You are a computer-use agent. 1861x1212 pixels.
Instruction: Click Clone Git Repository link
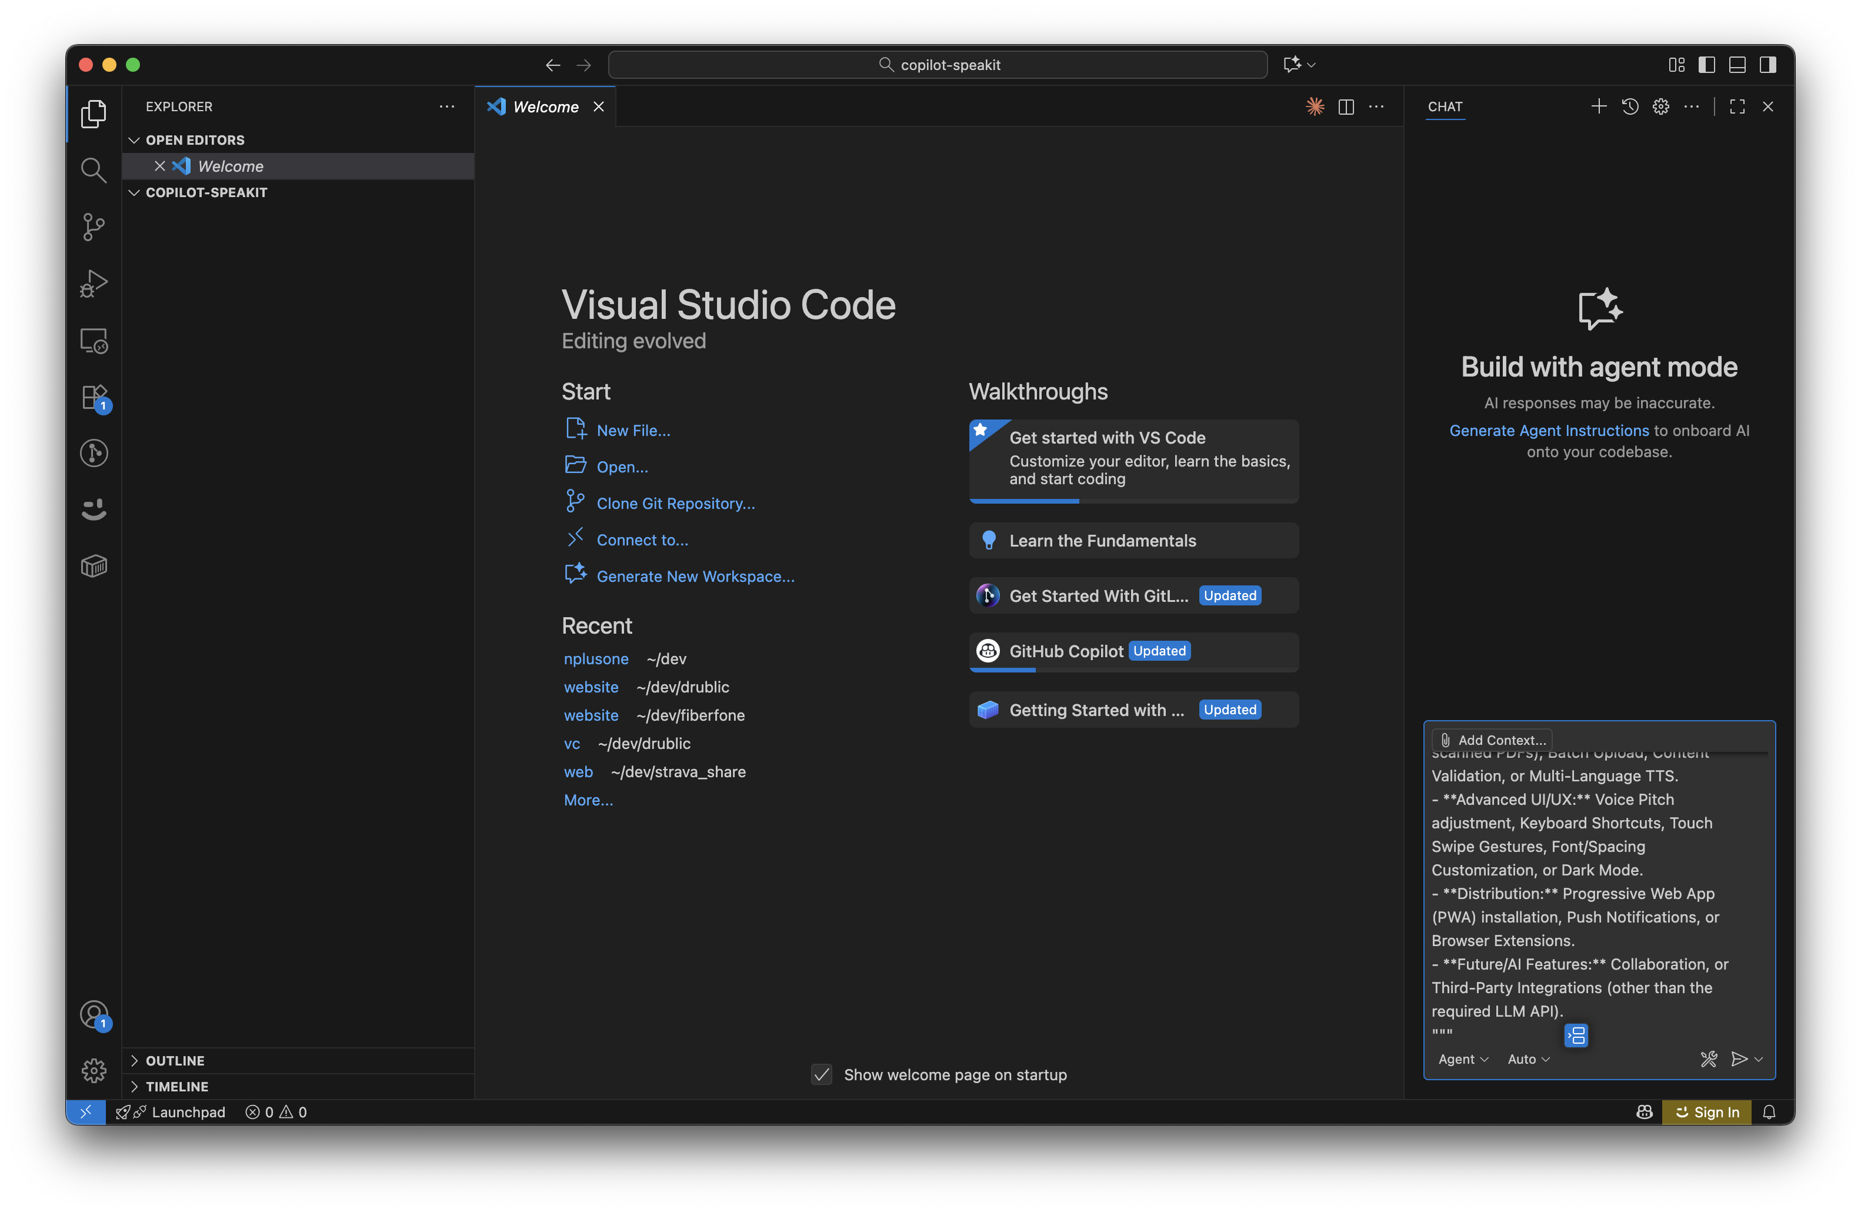(x=675, y=504)
